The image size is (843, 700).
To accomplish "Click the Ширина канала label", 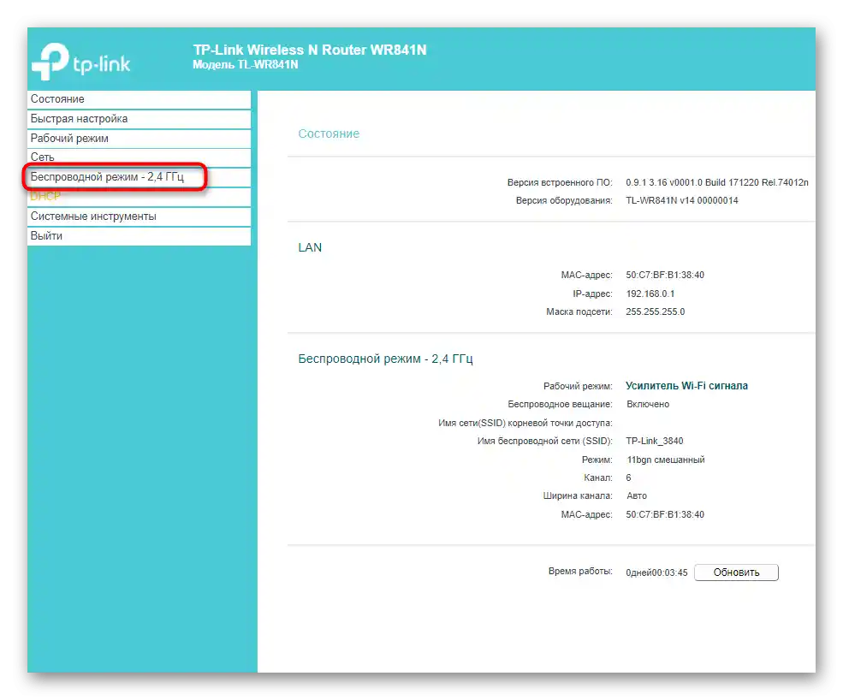I will tap(578, 496).
